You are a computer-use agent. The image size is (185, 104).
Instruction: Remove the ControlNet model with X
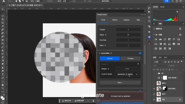(138, 64)
